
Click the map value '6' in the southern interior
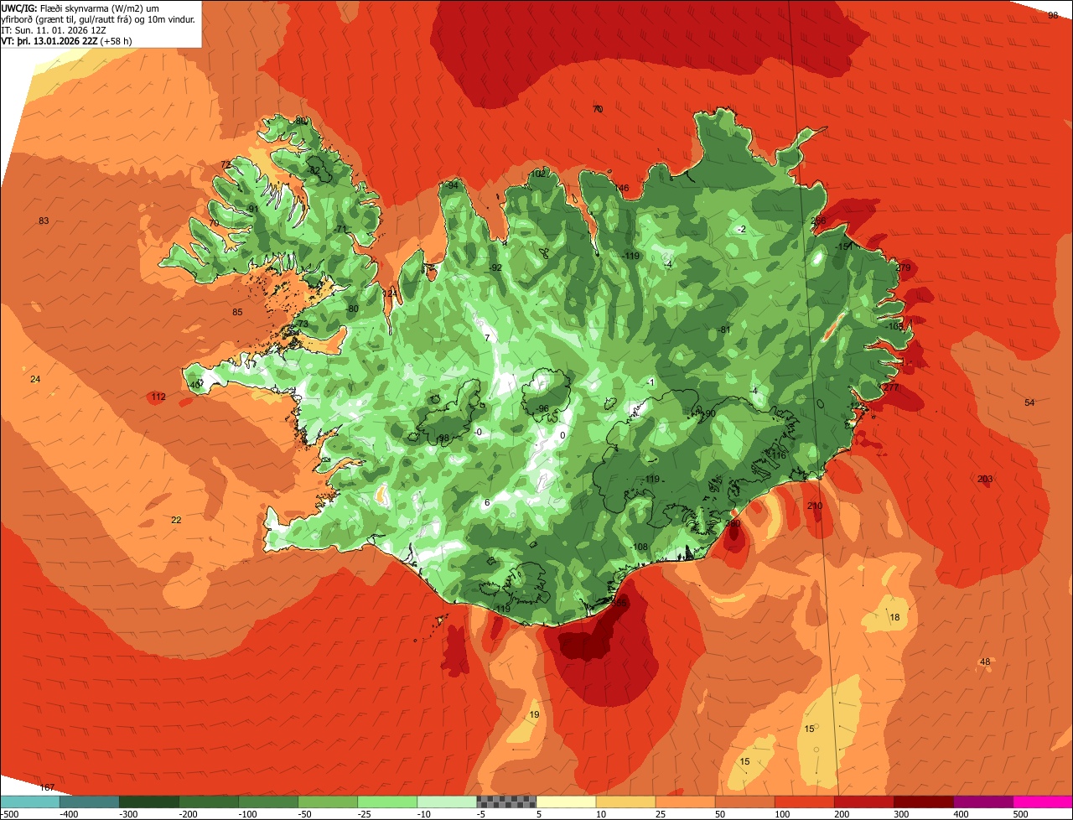tap(487, 502)
